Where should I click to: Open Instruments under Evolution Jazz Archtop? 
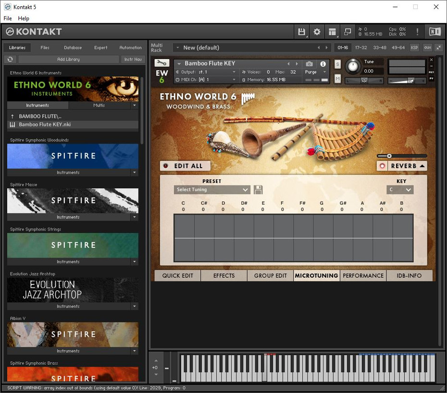pos(68,307)
